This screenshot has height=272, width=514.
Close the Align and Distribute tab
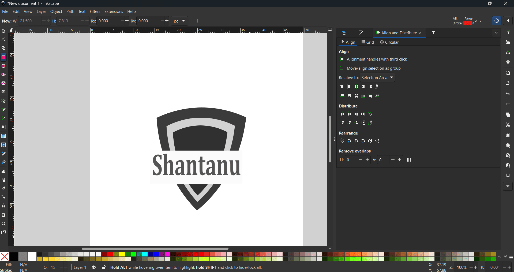pyautogui.click(x=421, y=33)
